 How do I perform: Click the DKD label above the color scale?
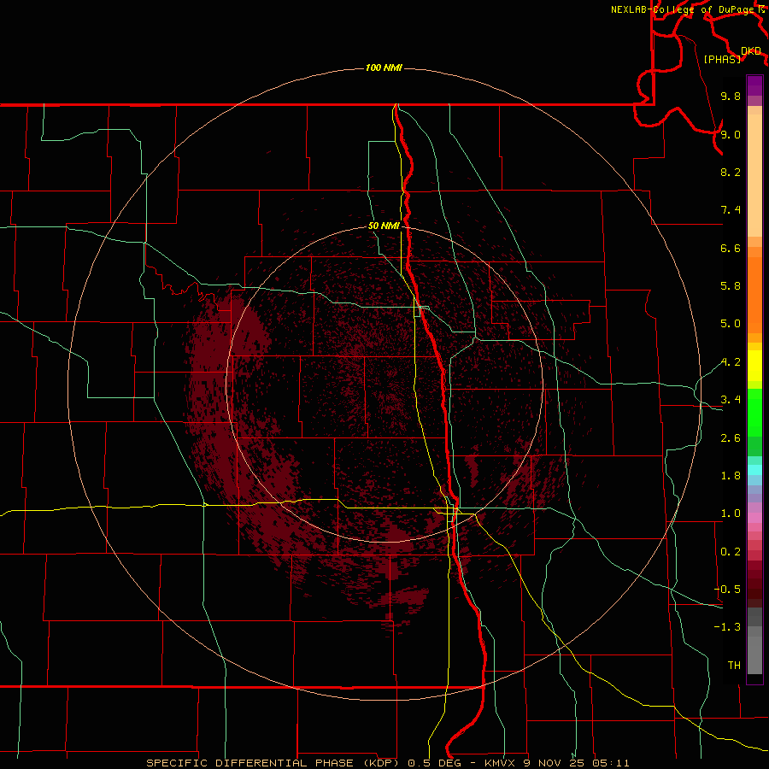(751, 51)
